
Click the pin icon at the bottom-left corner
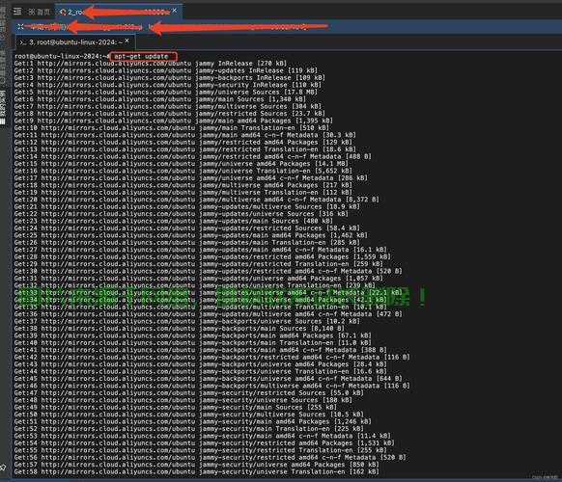3,467
